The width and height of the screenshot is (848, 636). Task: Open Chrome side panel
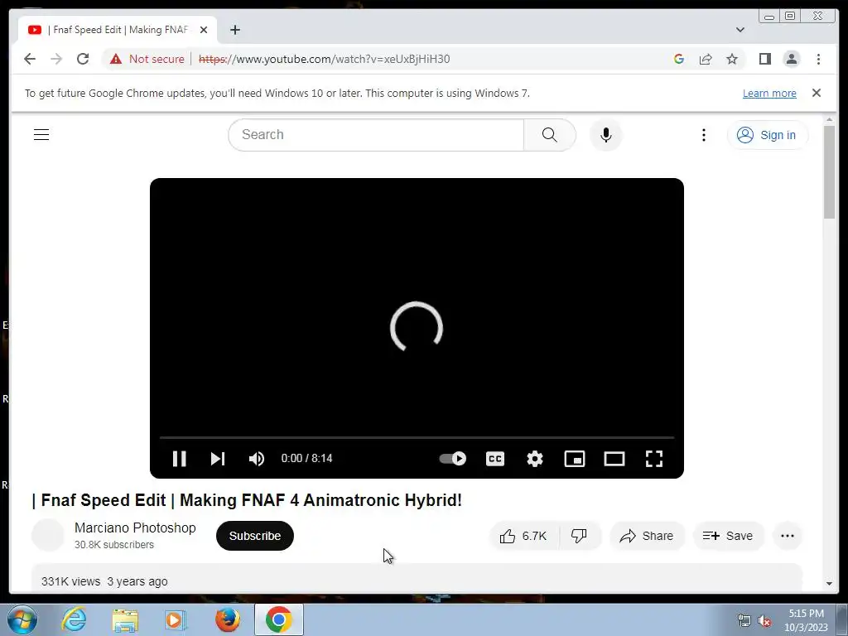coord(764,59)
